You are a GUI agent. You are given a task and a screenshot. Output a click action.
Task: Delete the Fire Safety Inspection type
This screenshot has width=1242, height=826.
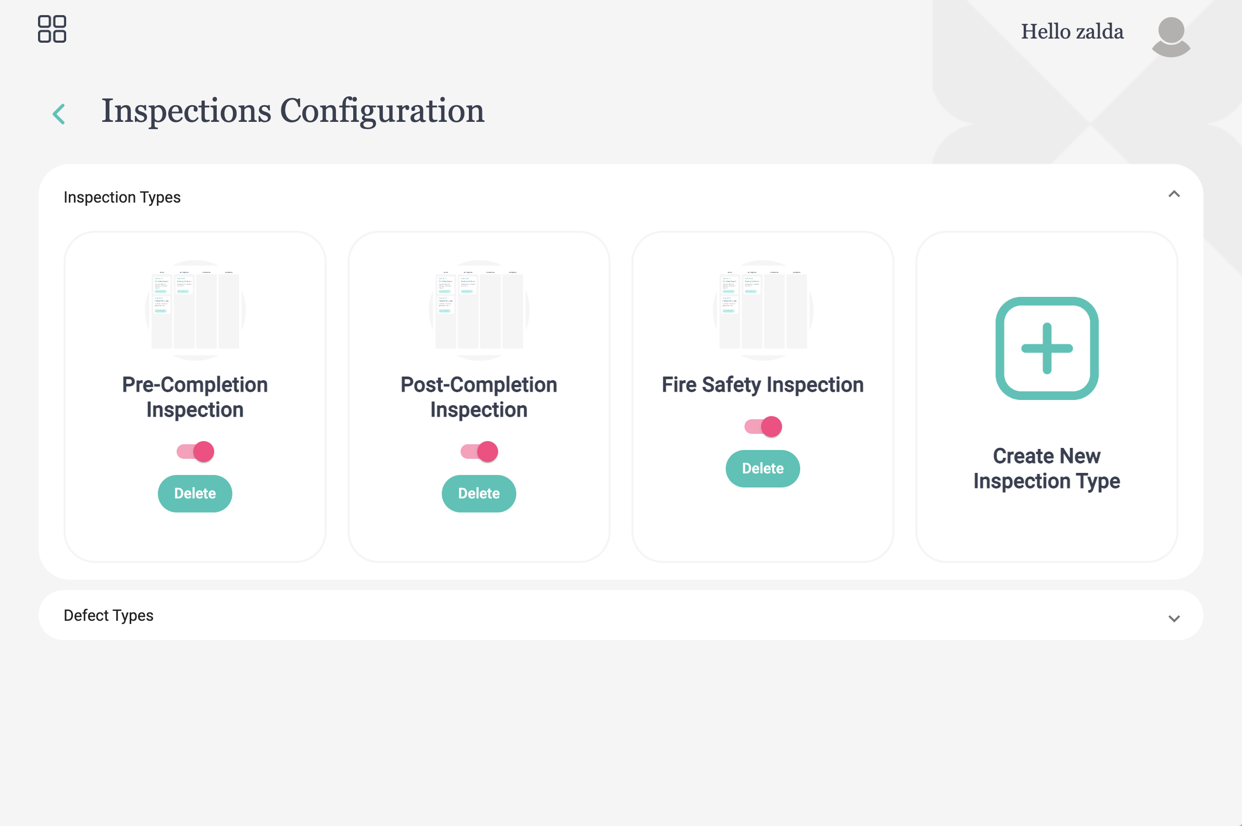763,468
